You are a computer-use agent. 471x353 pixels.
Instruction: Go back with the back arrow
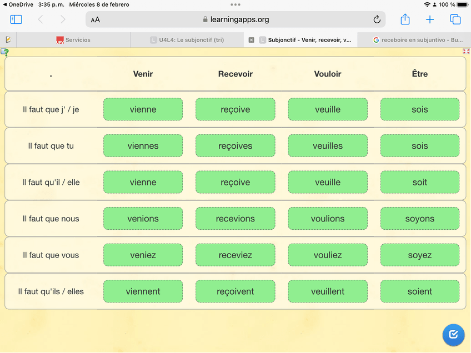tap(41, 19)
